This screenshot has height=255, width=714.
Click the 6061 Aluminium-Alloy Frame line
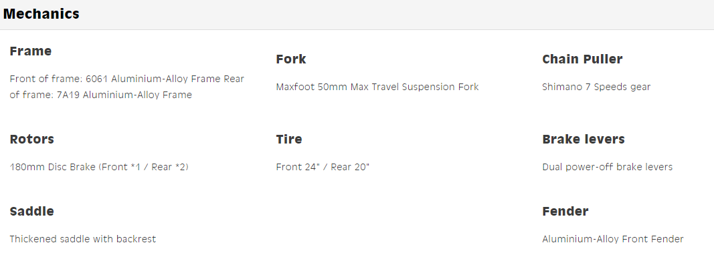pos(127,79)
